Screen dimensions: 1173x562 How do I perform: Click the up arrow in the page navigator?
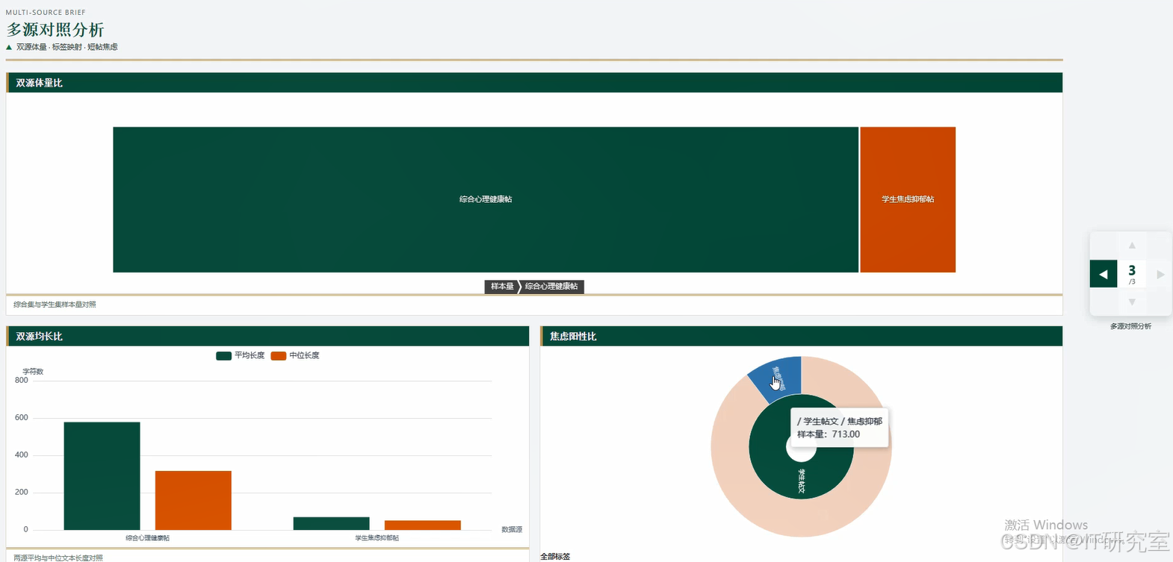tap(1132, 245)
